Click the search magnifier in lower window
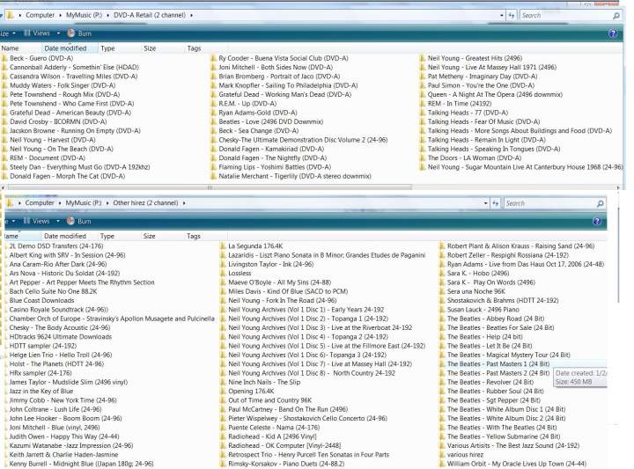634x469 pixels. click(x=601, y=203)
